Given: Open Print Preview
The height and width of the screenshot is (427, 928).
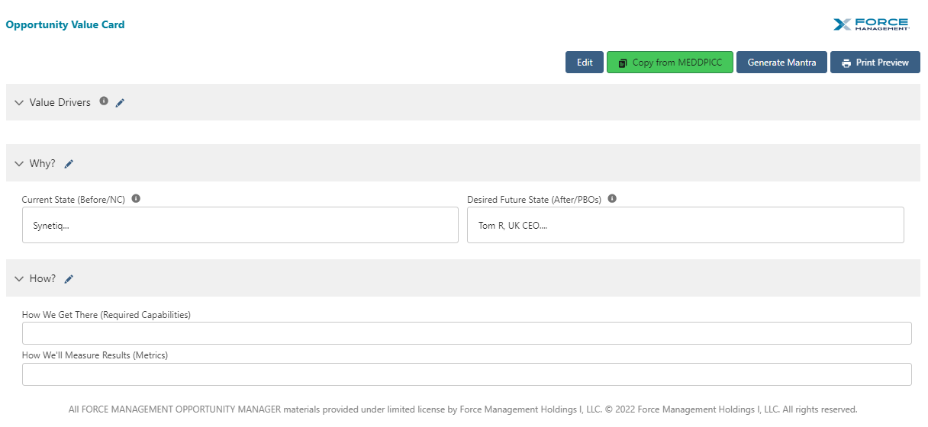Looking at the screenshot, I should point(875,63).
